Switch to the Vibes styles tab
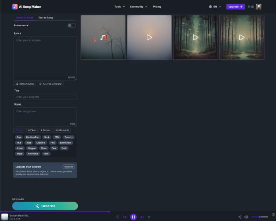This screenshot has width=276, height=221. 32,130
